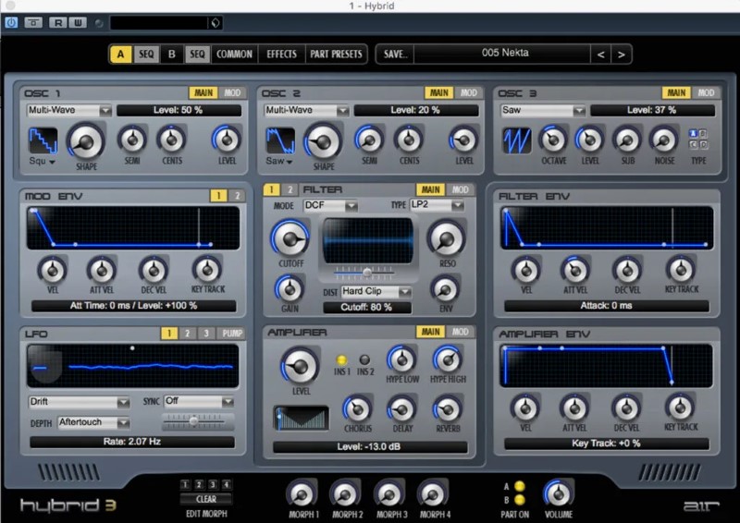Open LFO Drift shape dropdown

click(x=79, y=402)
